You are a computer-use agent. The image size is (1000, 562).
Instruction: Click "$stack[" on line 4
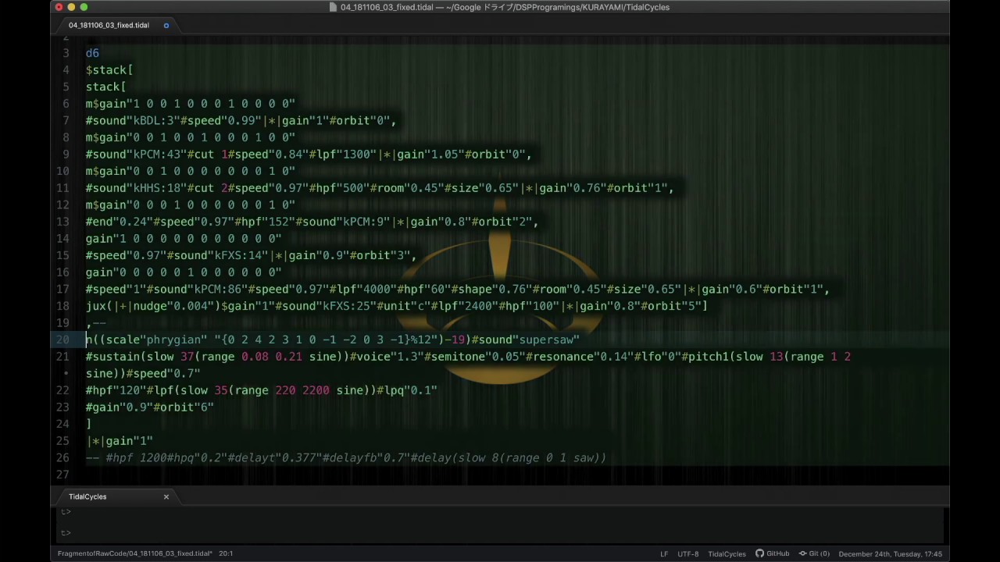(109, 70)
